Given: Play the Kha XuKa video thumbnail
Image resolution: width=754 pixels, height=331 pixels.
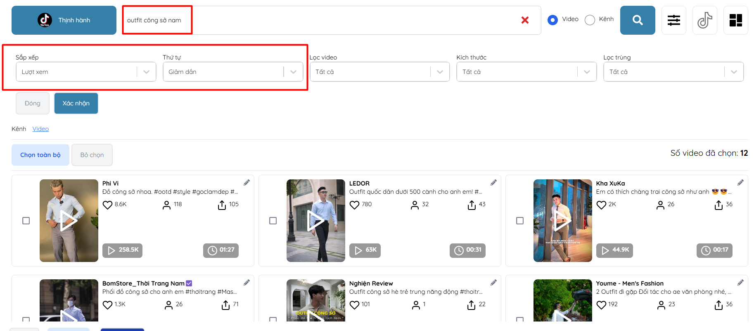Looking at the screenshot, I should click(563, 221).
